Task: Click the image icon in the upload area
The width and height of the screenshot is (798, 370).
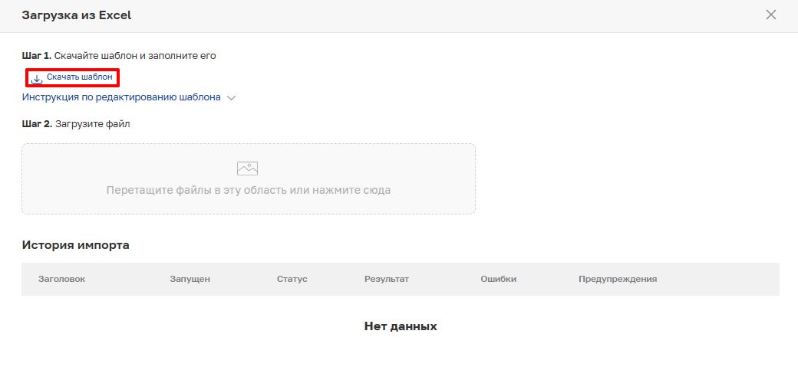Action: pos(247,169)
